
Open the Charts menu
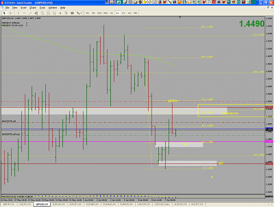click(33, 8)
